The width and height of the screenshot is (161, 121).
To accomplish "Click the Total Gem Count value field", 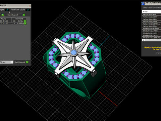I will point(28,10).
